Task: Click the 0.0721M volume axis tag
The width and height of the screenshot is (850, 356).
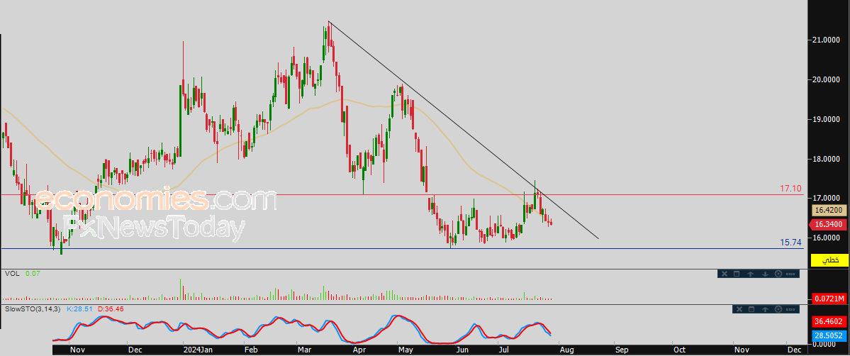Action: 829,299
